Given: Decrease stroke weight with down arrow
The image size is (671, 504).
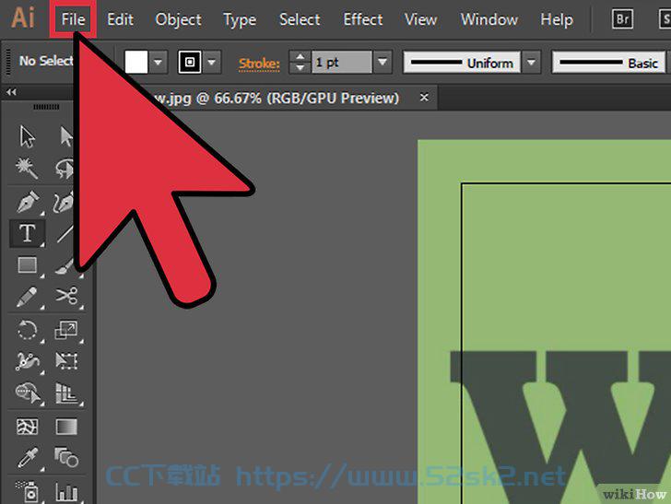Looking at the screenshot, I should pyautogui.click(x=300, y=67).
